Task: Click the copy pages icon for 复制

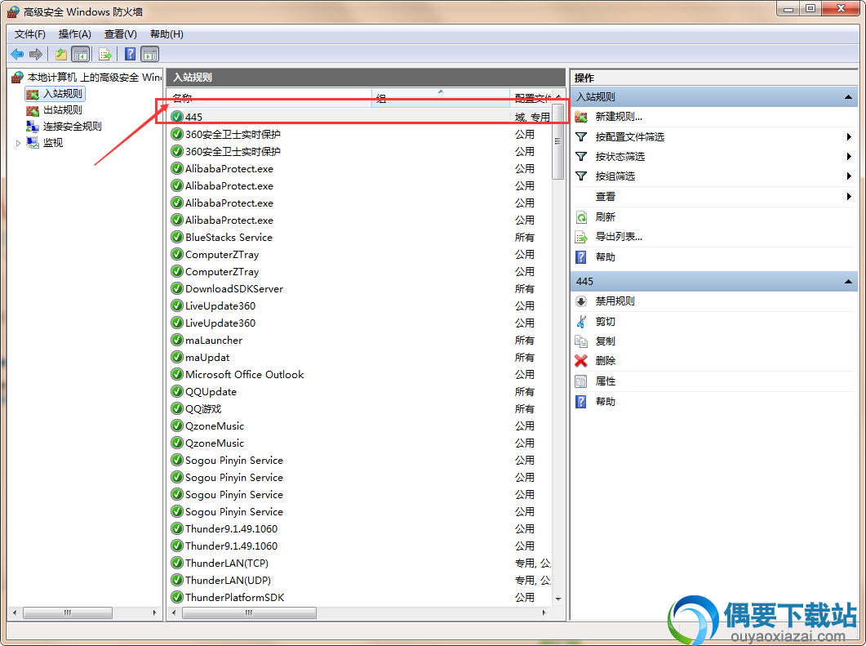Action: point(581,341)
